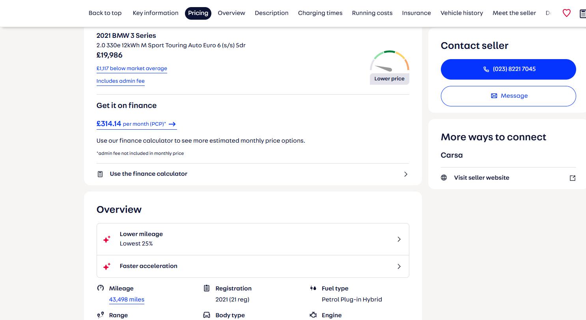Screen dimensions: 586x320
Task: Open £314.14 per month PCP link
Action: (x=136, y=124)
